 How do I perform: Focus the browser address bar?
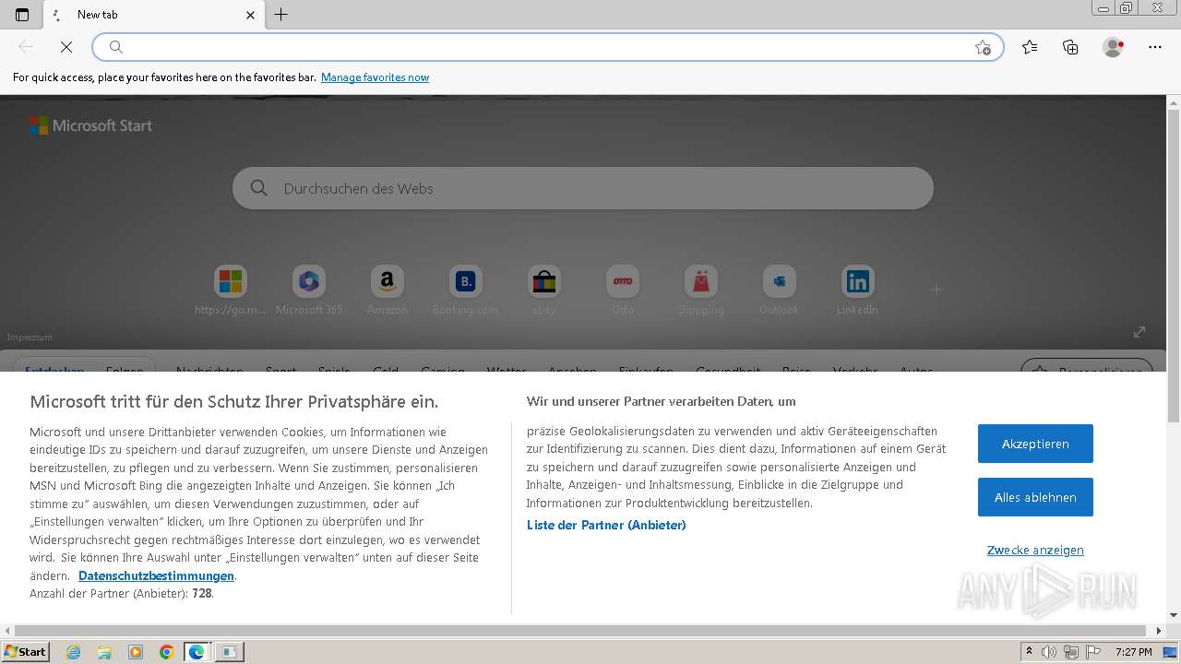pyautogui.click(x=547, y=47)
